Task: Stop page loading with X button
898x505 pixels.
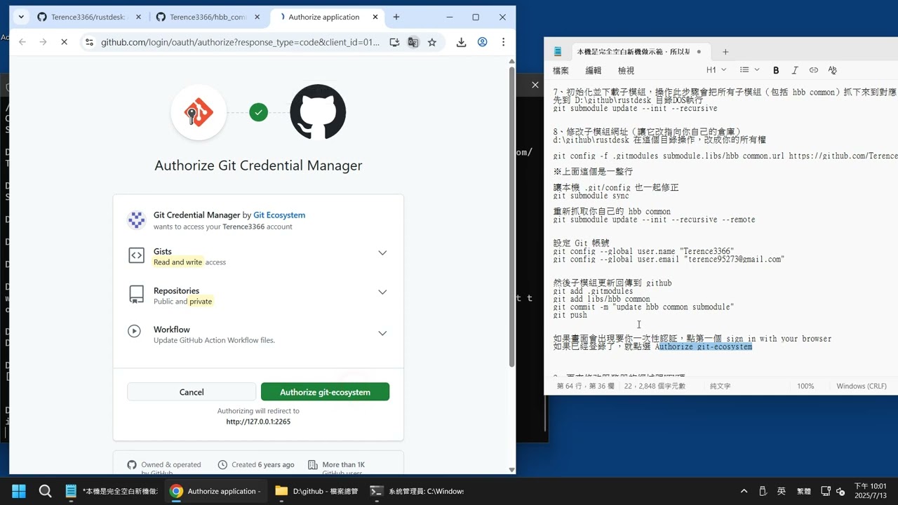Action: click(x=64, y=42)
